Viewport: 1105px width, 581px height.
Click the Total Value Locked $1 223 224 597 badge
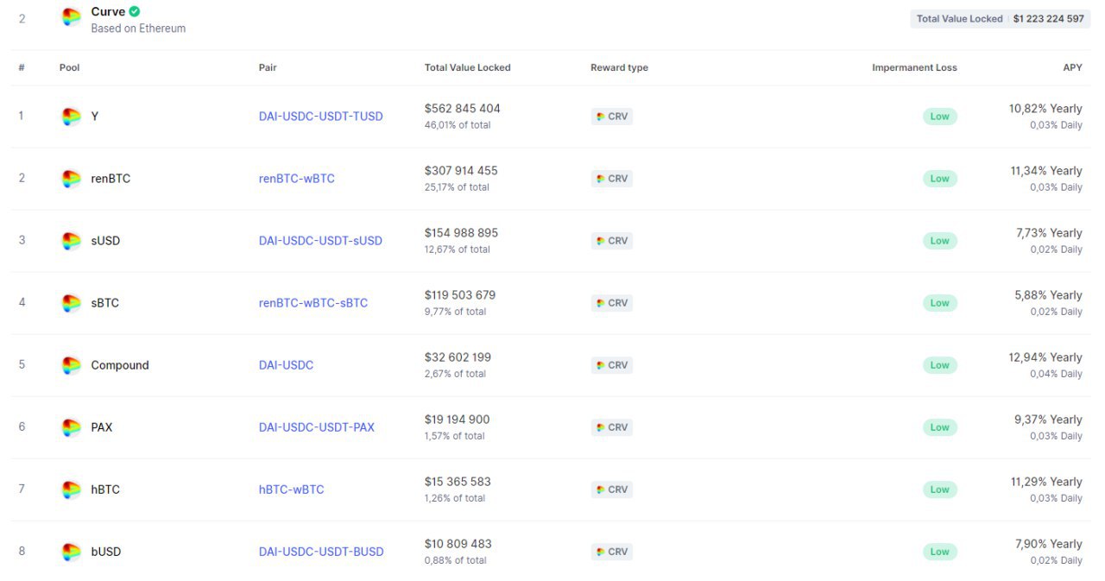pyautogui.click(x=1001, y=19)
